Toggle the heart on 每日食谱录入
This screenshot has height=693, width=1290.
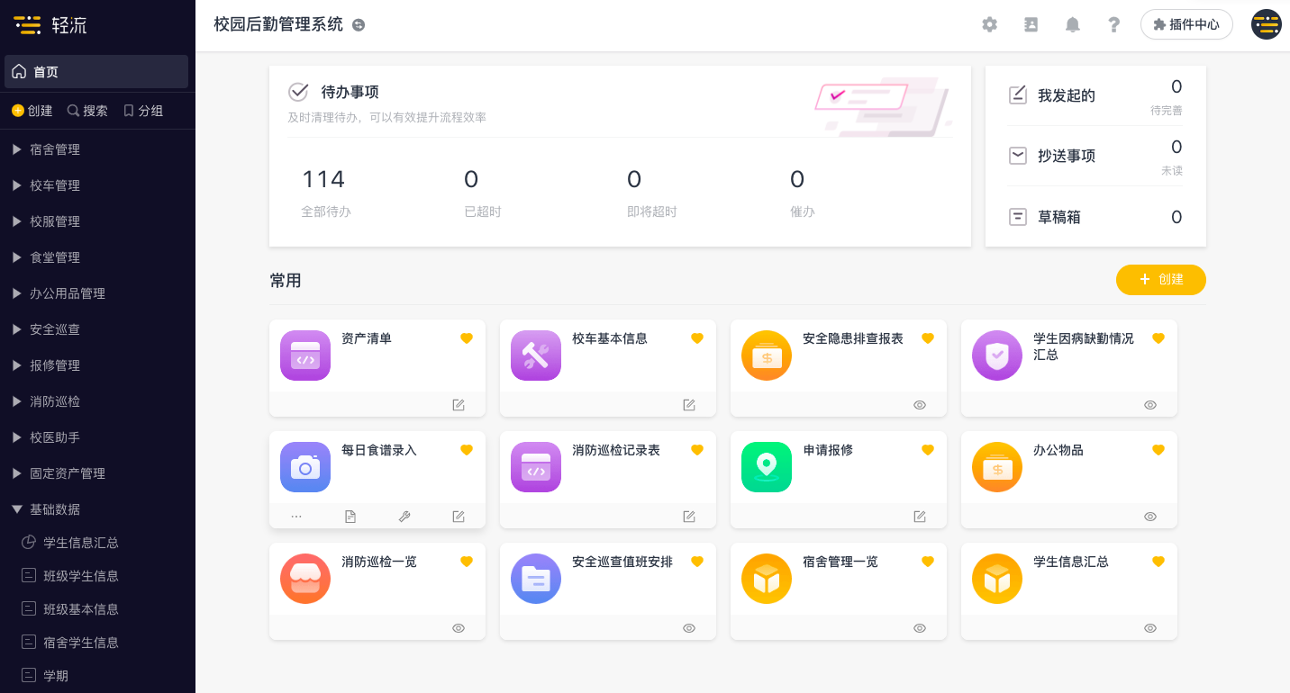point(467,450)
